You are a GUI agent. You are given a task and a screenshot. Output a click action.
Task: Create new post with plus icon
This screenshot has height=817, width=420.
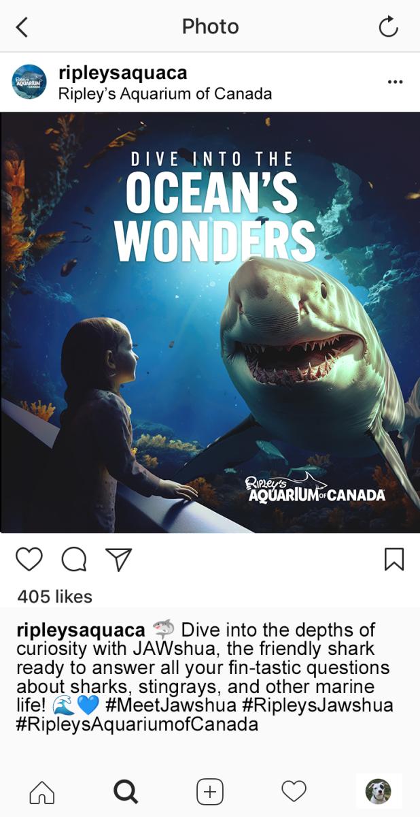click(210, 792)
